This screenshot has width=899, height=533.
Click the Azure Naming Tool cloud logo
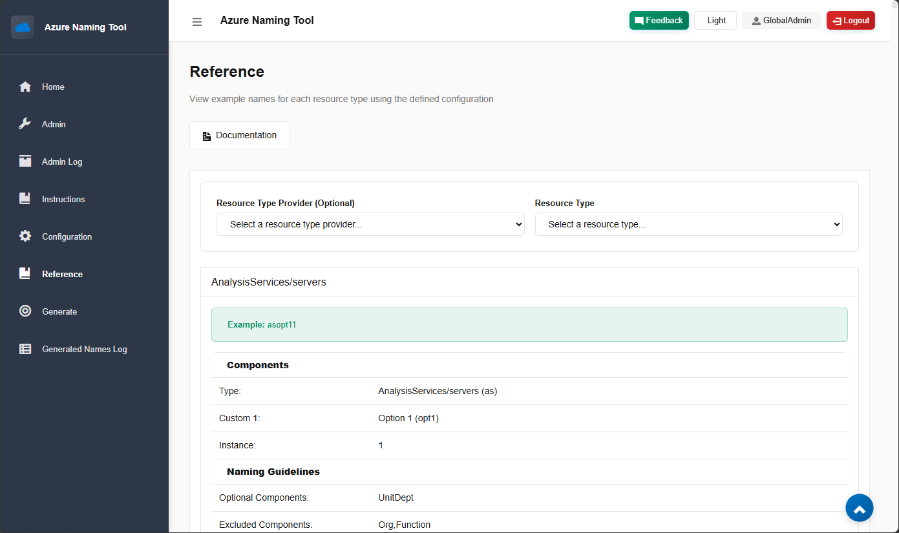coord(23,27)
